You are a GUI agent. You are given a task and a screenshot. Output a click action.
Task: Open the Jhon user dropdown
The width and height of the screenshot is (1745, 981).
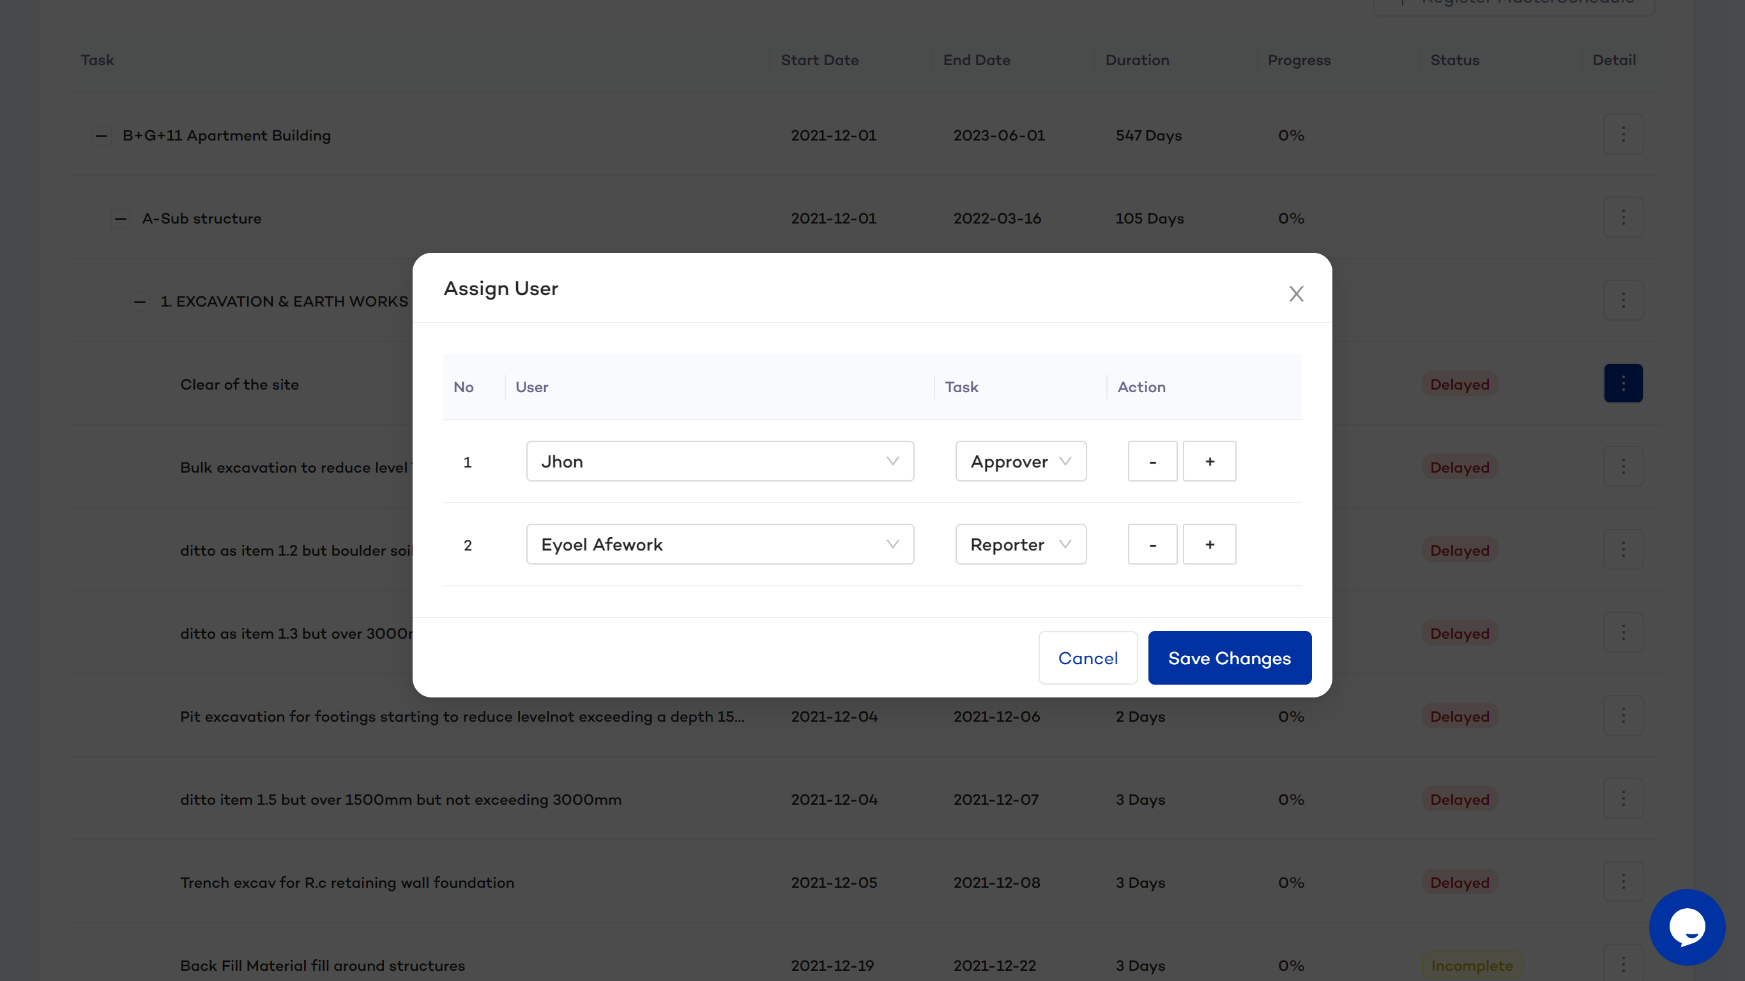(719, 461)
